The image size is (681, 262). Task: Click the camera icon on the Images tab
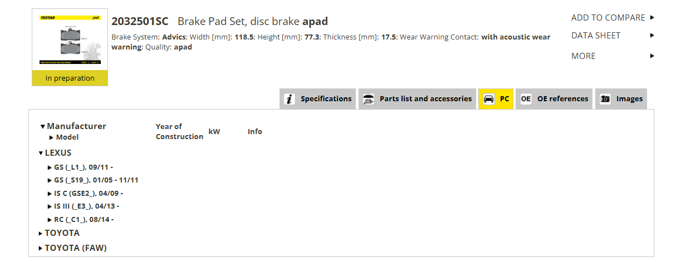605,99
